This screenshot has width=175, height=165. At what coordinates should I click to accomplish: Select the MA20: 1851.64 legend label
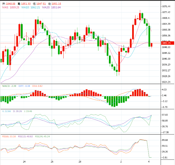[51, 7]
